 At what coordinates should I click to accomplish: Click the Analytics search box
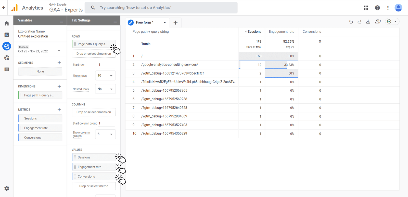click(x=161, y=8)
